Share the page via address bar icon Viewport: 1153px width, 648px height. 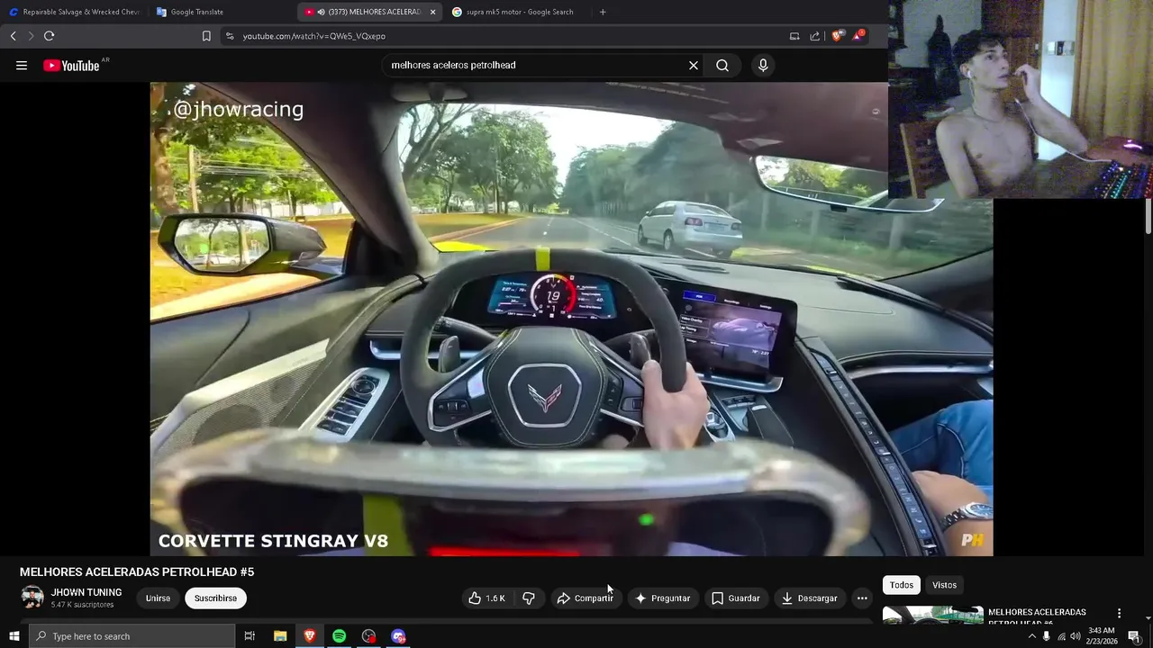[815, 36]
